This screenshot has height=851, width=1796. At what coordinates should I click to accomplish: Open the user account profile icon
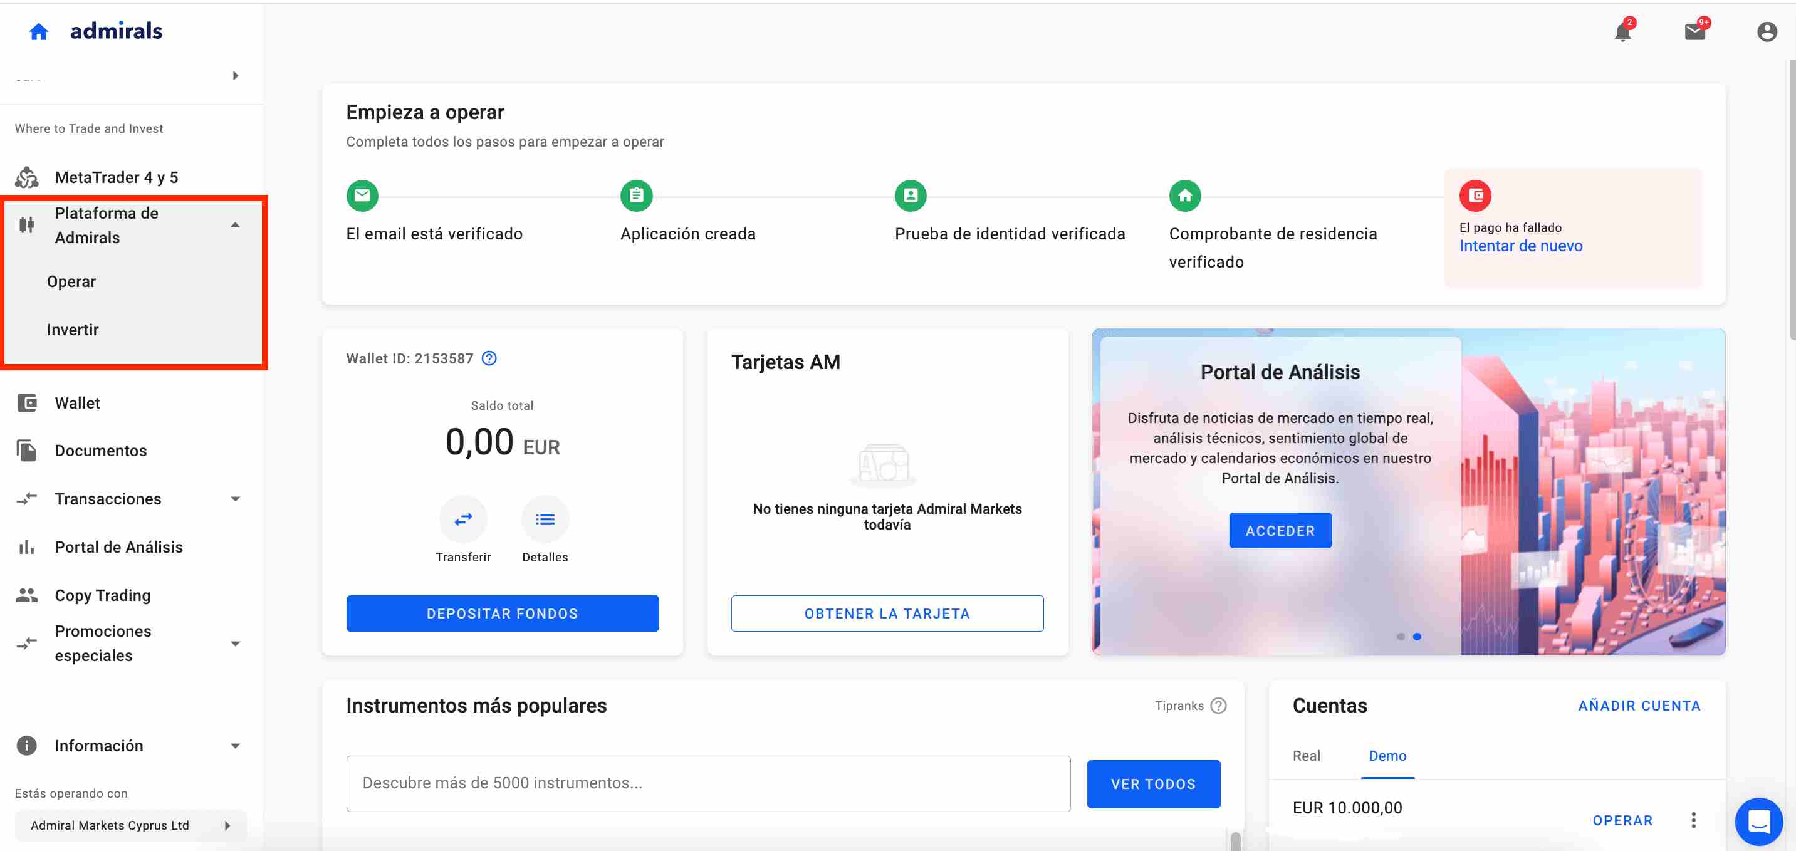pos(1767,32)
